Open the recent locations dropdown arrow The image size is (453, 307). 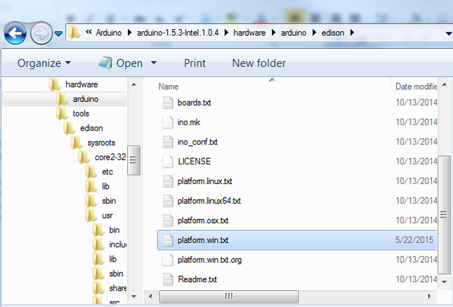click(59, 34)
